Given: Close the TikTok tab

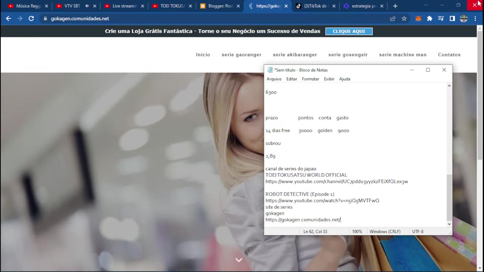Looking at the screenshot, I should (x=334, y=6).
